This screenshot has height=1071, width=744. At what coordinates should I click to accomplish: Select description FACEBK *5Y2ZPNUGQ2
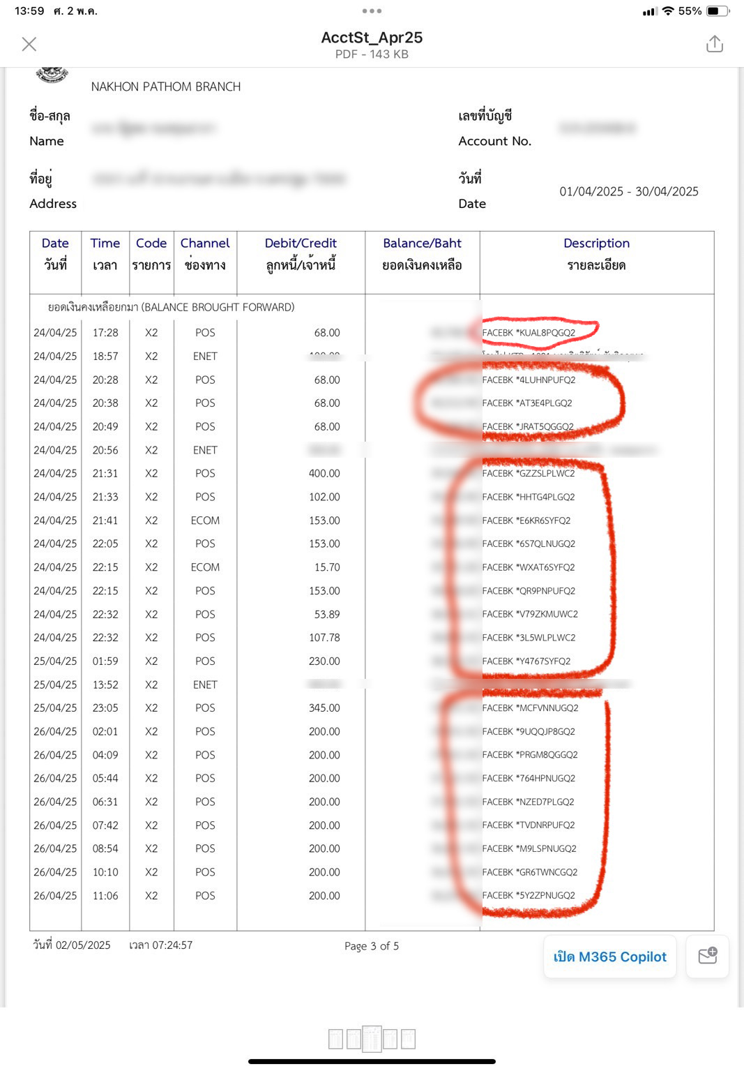(529, 895)
